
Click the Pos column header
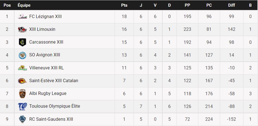pos(7,5)
